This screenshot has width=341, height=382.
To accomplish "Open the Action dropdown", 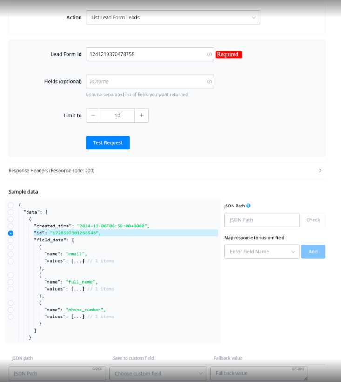I will click(173, 18).
